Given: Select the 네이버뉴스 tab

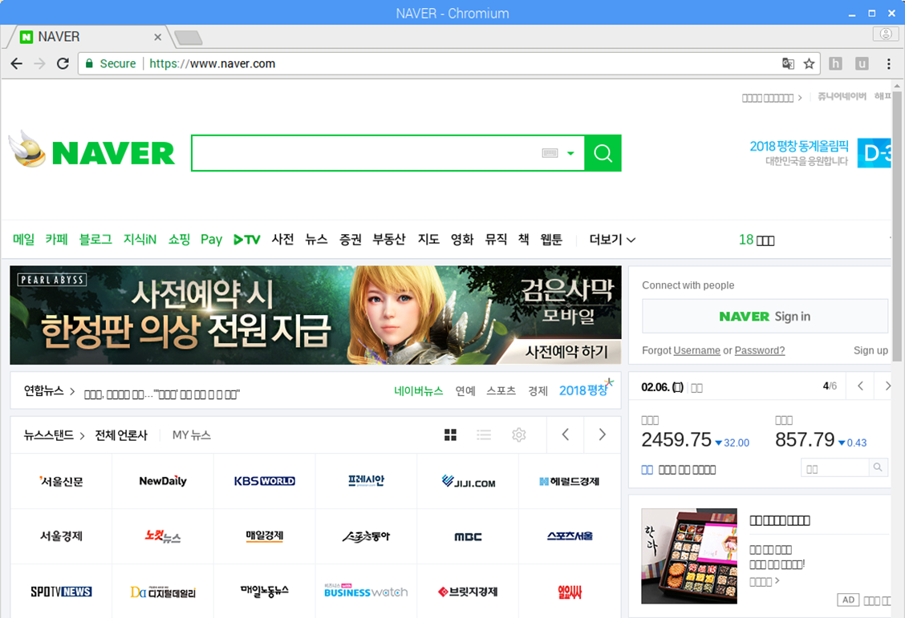Looking at the screenshot, I should coord(419,391).
